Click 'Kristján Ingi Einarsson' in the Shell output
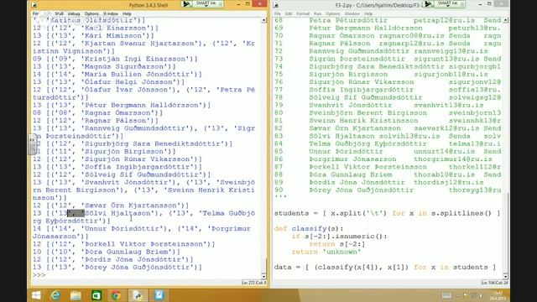537x302 pixels. click(135, 59)
